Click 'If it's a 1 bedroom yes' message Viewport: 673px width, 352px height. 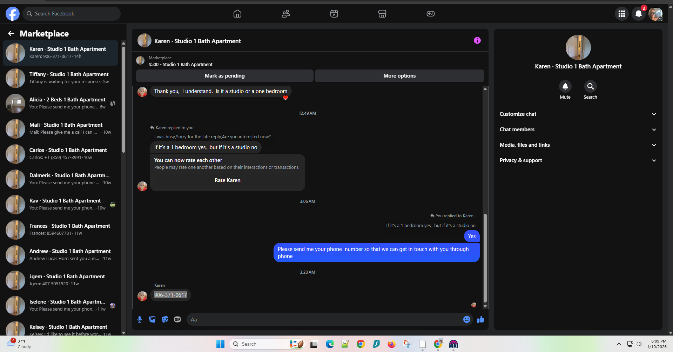pos(206,147)
